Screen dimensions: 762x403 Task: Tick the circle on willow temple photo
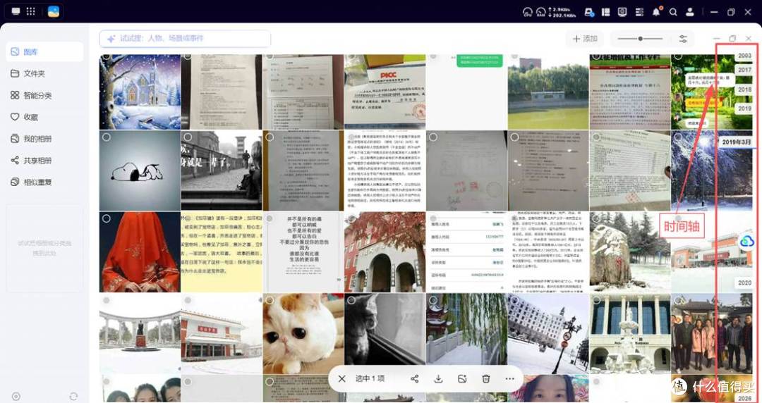433,301
